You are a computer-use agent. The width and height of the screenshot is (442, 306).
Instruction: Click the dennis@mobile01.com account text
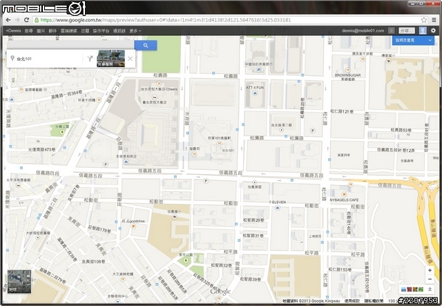point(363,30)
